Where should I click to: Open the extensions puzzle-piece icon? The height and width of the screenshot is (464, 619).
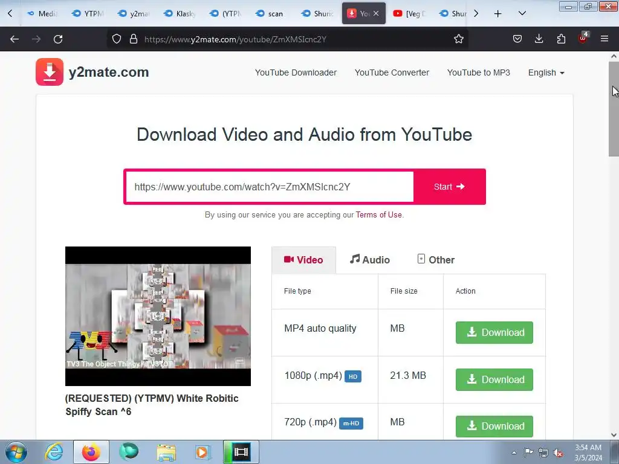coord(561,39)
